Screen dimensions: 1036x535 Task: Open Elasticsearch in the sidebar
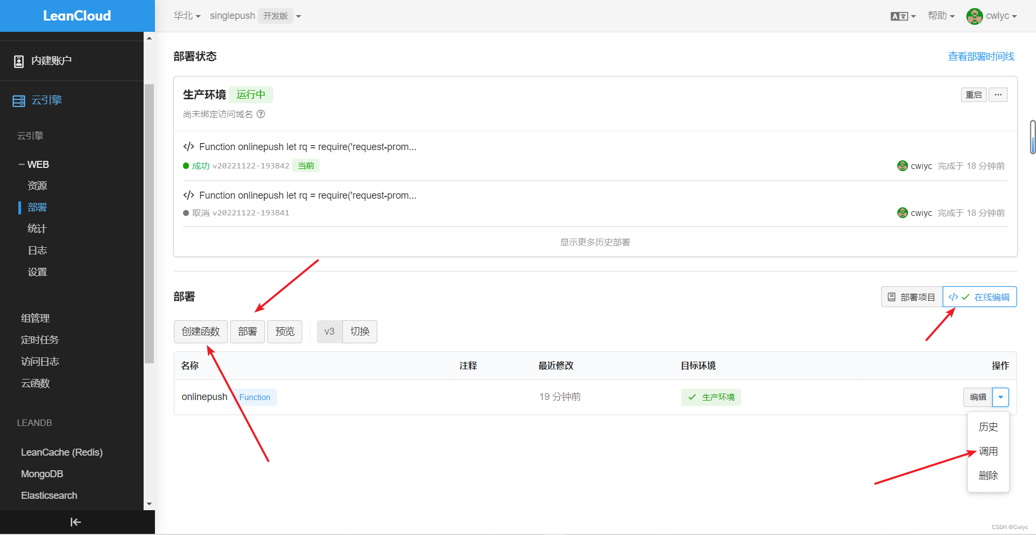click(x=49, y=496)
